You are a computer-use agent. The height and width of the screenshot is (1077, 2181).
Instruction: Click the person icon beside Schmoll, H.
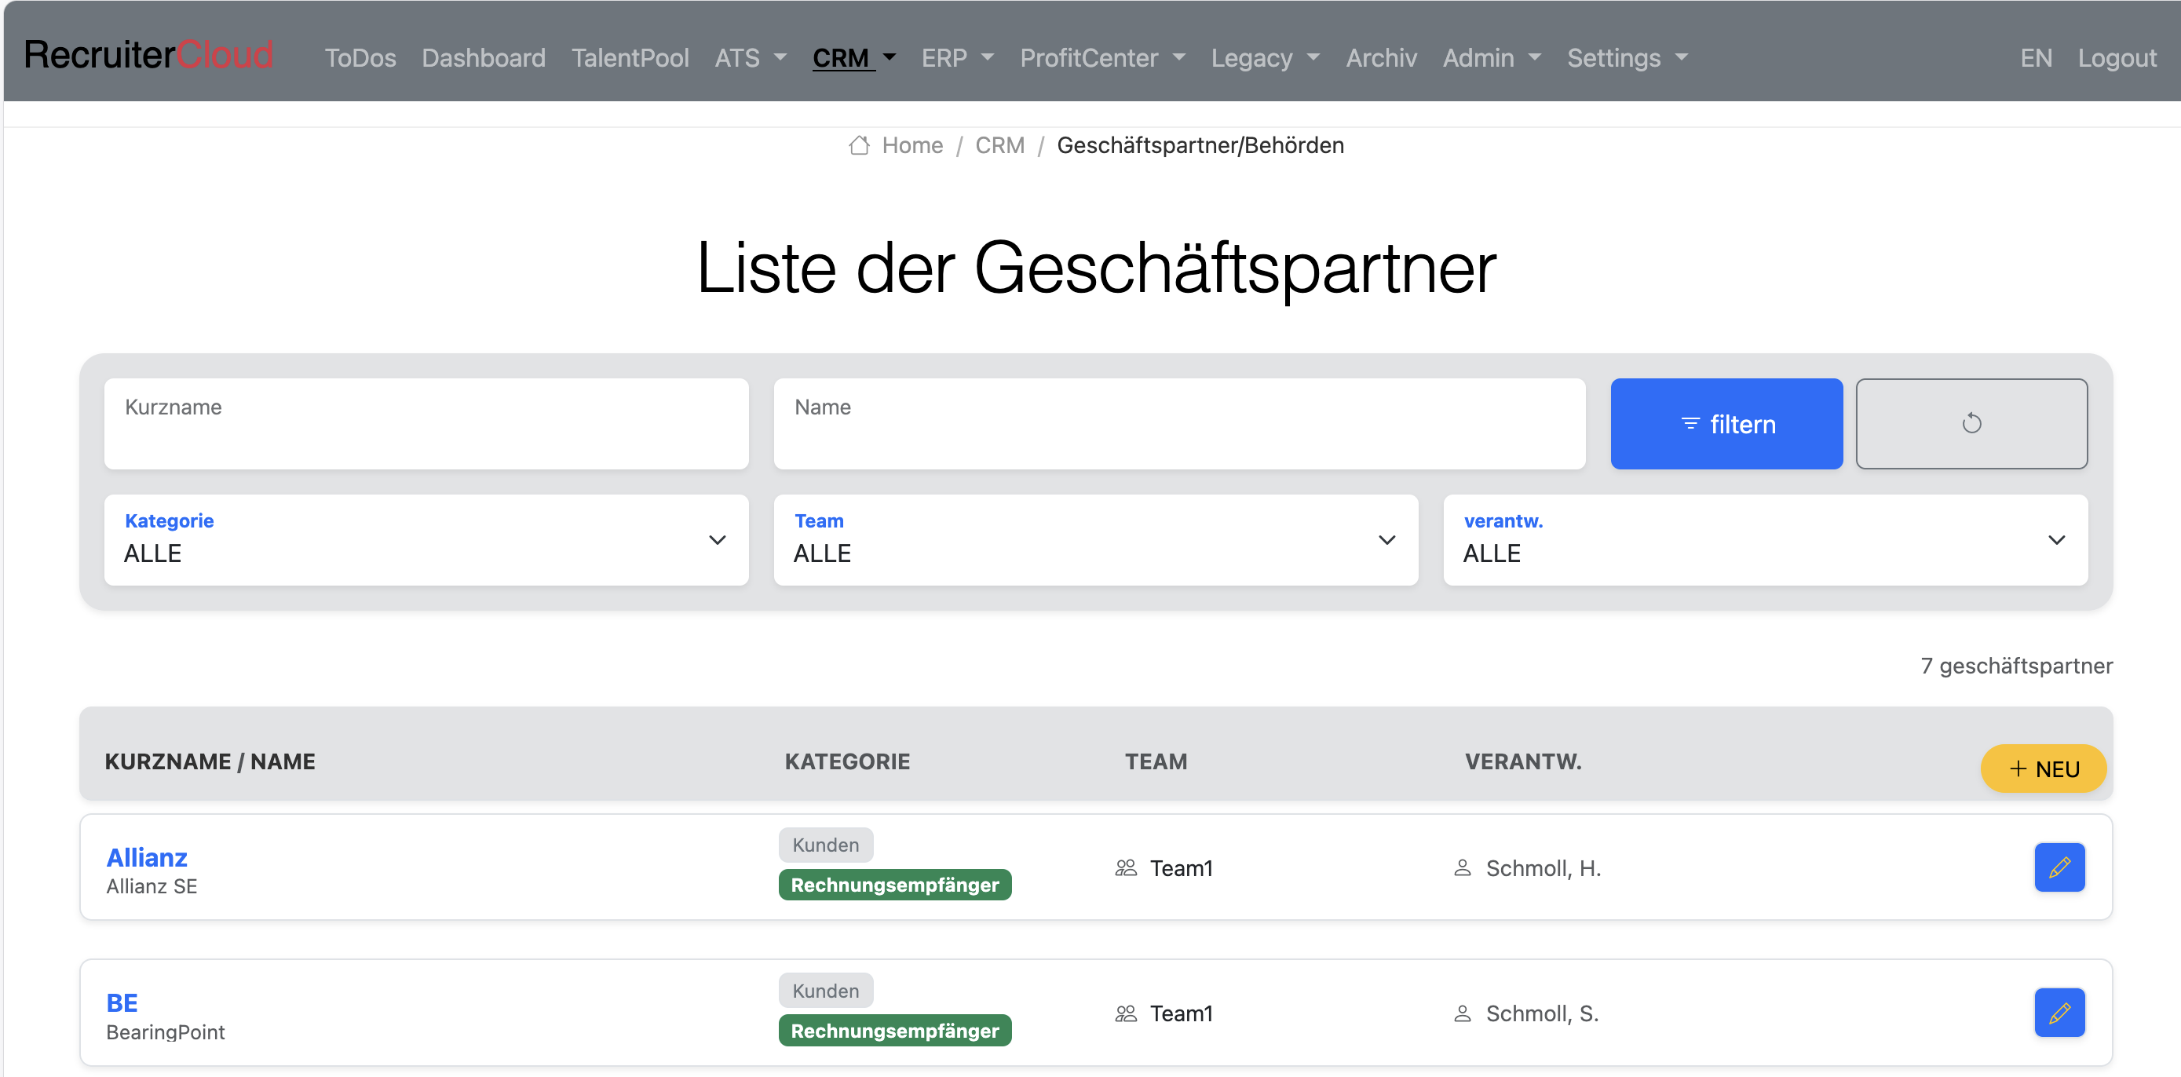click(1462, 868)
